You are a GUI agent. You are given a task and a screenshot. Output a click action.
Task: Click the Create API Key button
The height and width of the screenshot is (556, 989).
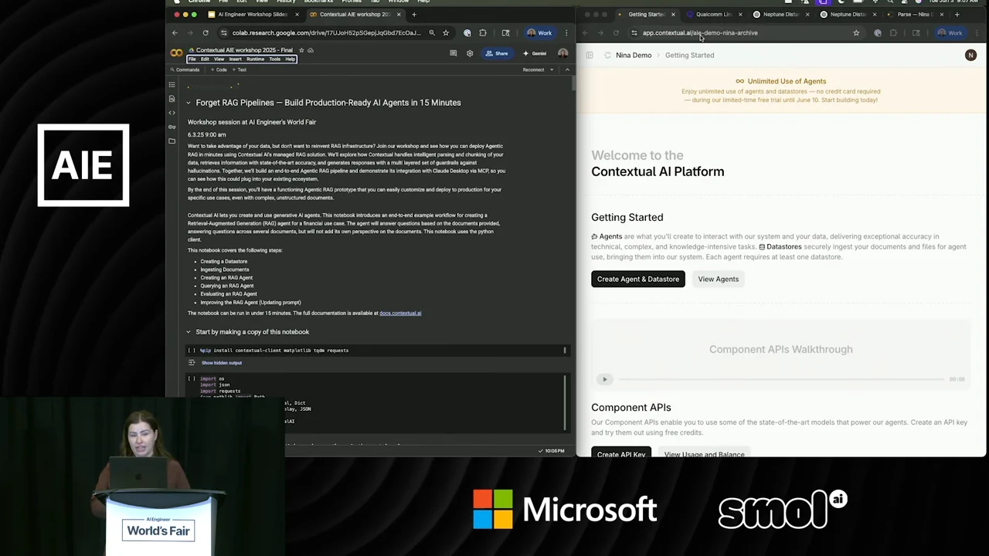point(621,453)
